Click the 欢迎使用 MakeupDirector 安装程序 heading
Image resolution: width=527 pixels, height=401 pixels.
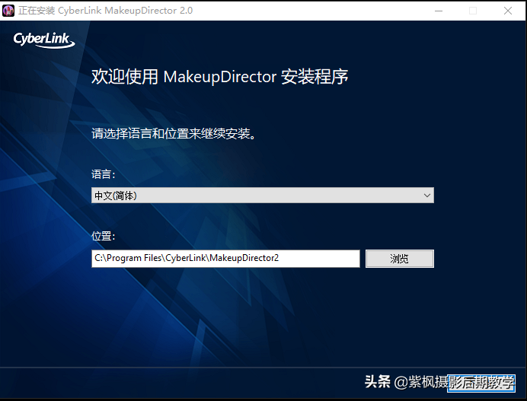(220, 77)
